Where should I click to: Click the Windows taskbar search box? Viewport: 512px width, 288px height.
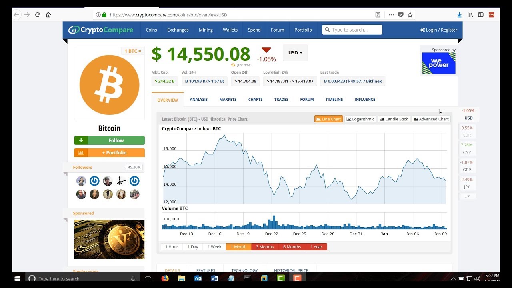point(83,278)
